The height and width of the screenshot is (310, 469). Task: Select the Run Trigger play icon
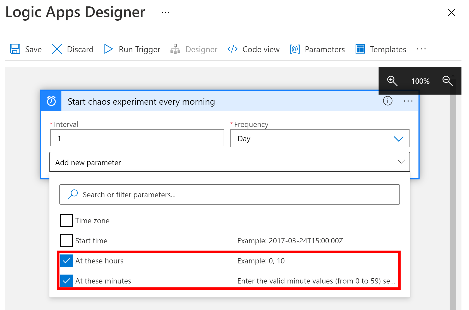108,49
